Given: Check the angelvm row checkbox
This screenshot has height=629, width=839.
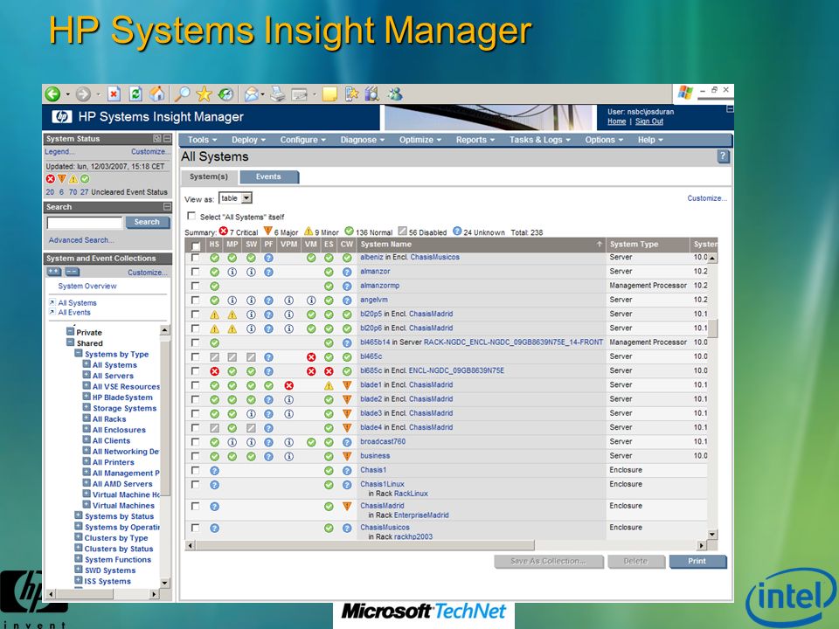Looking at the screenshot, I should pyautogui.click(x=195, y=300).
